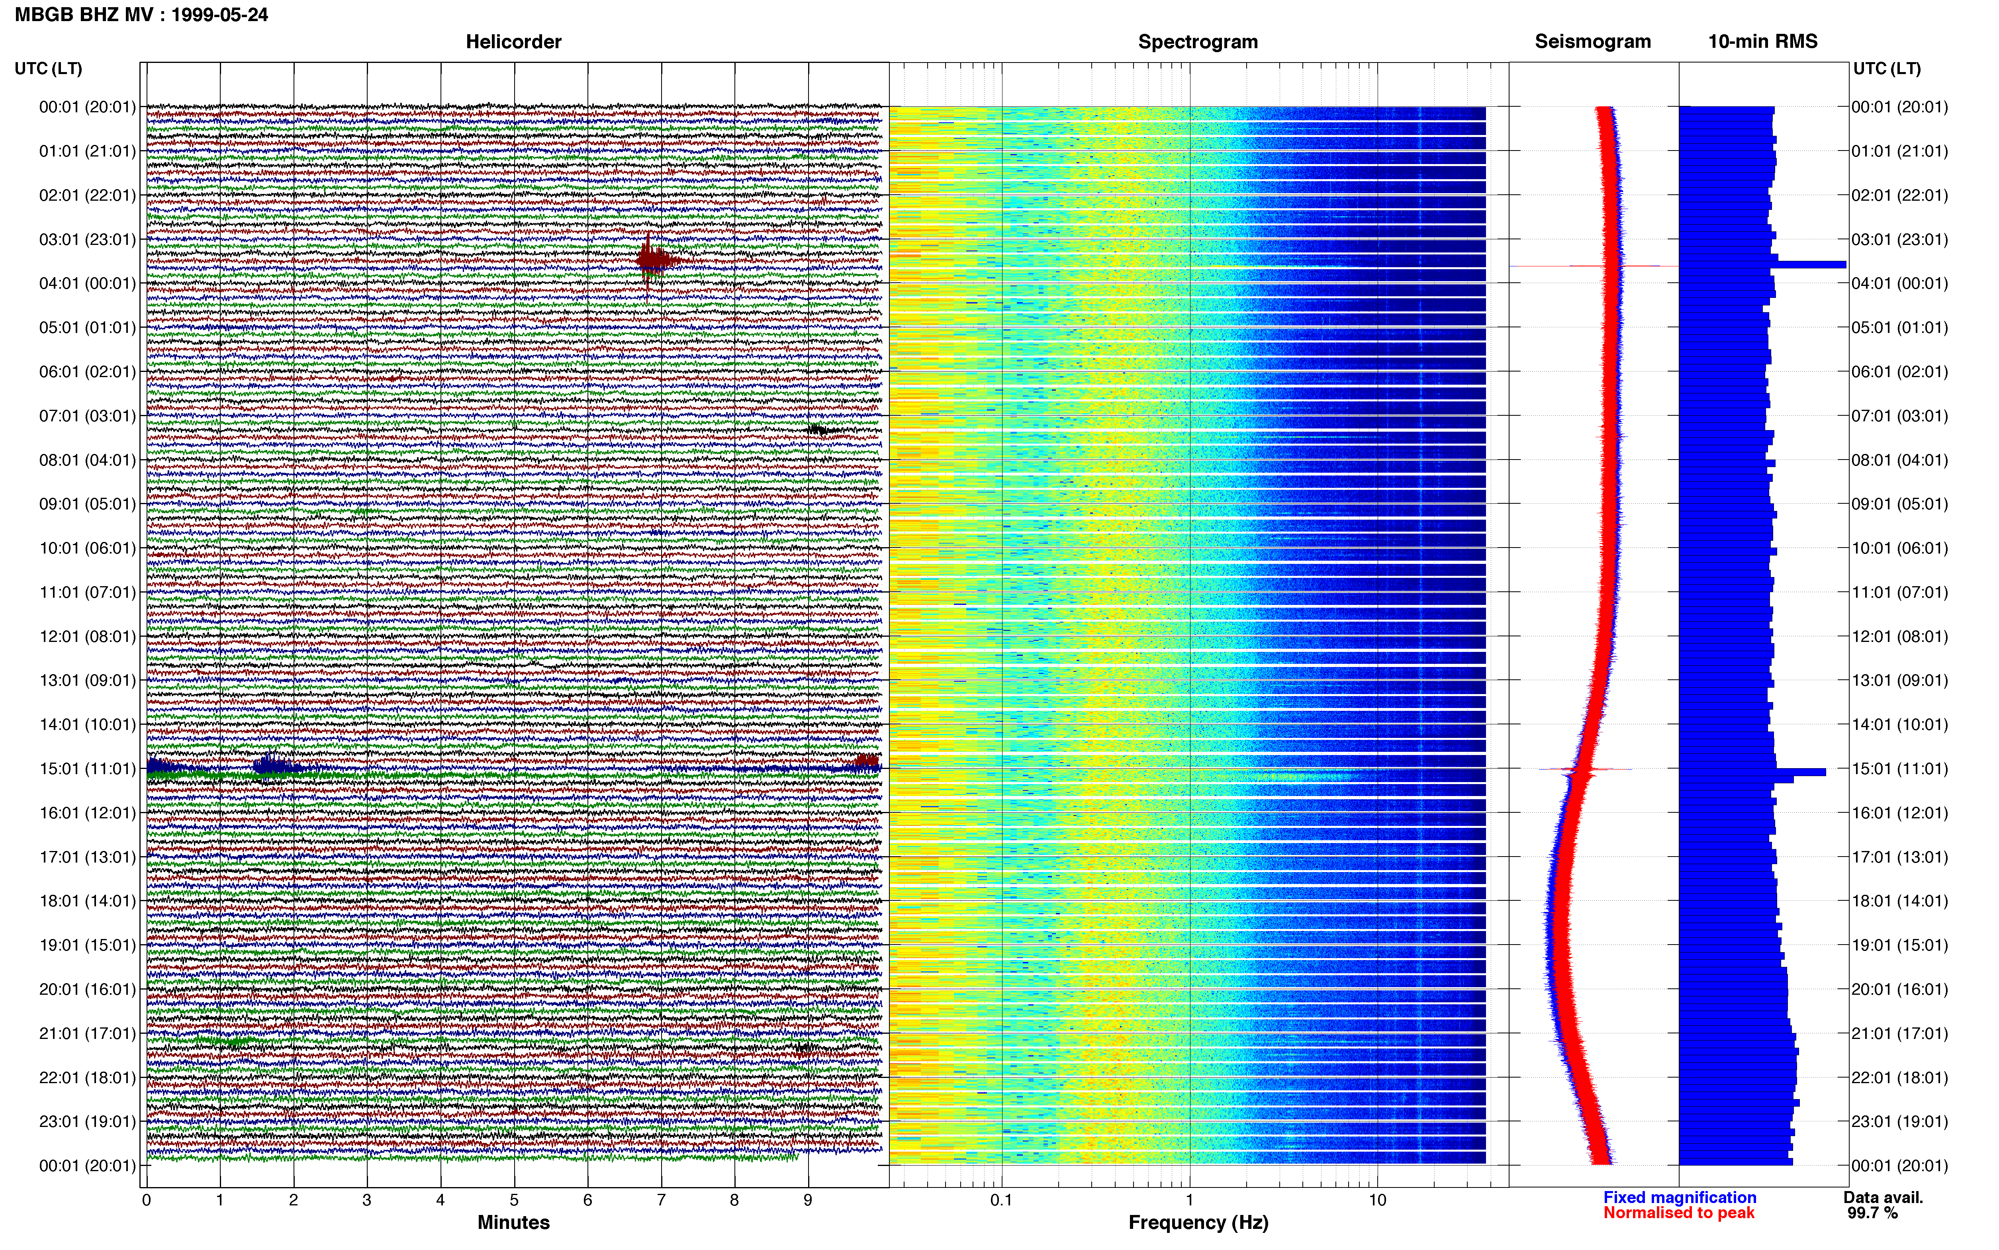Image resolution: width=1999 pixels, height=1250 pixels.
Task: Click the 'Fixed magnification' legend text
Action: pyautogui.click(x=1679, y=1197)
